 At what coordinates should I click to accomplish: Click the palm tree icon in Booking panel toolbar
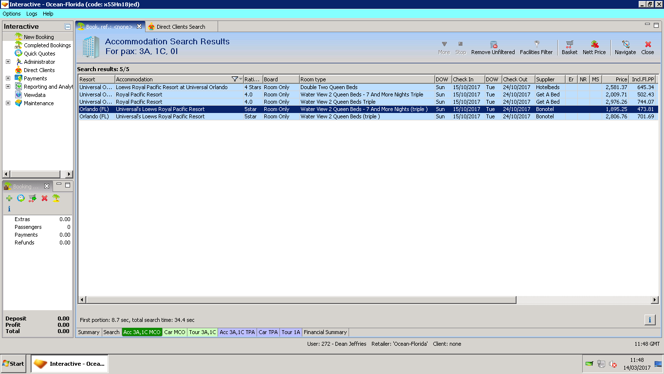click(x=56, y=198)
